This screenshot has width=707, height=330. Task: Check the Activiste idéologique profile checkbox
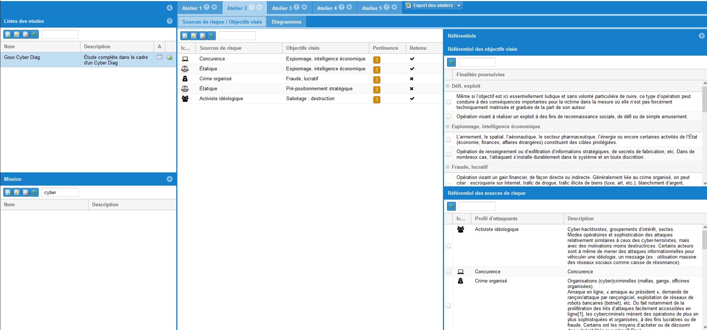tap(448, 246)
